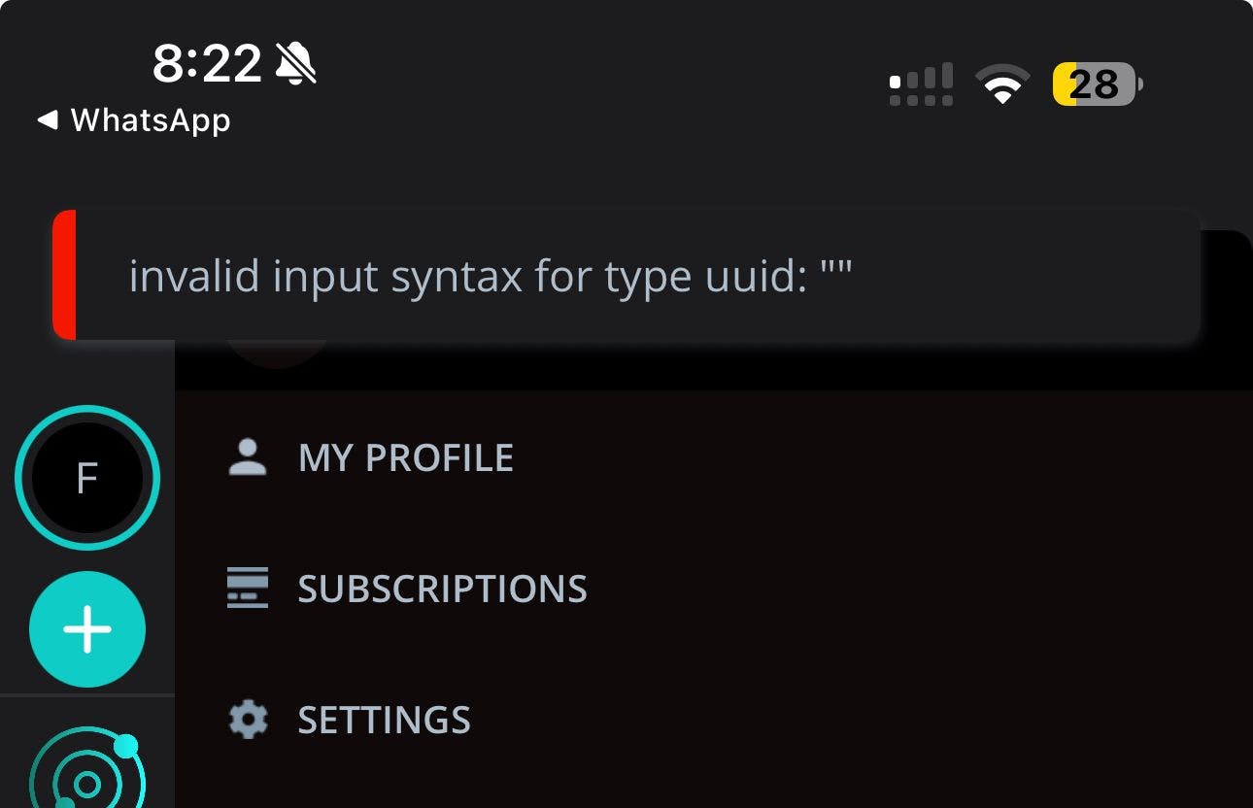Viewport: 1253px width, 808px height.
Task: Click the partially hidden avatar below toast
Action: coord(278,355)
